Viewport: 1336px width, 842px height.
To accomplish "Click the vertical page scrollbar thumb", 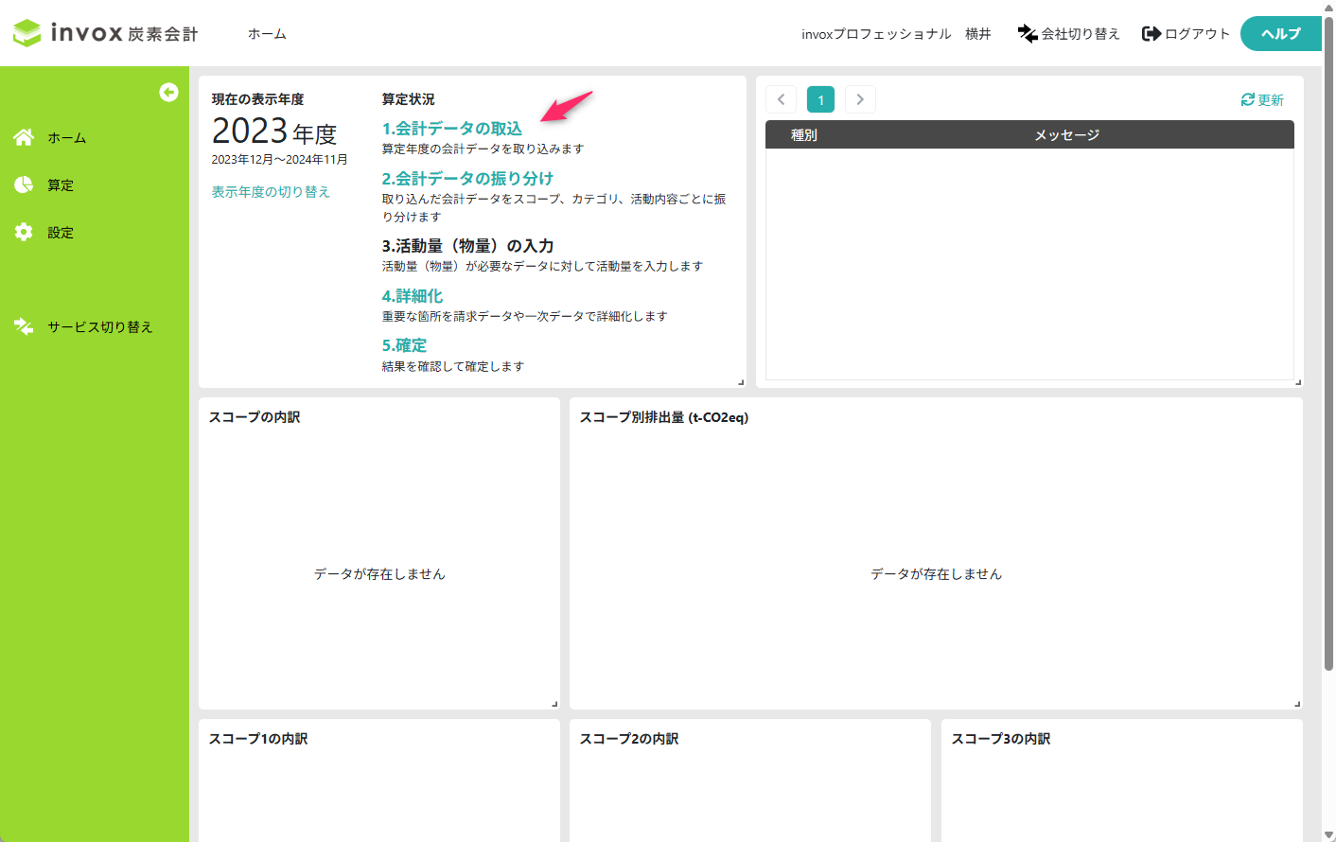I will 1328,342.
